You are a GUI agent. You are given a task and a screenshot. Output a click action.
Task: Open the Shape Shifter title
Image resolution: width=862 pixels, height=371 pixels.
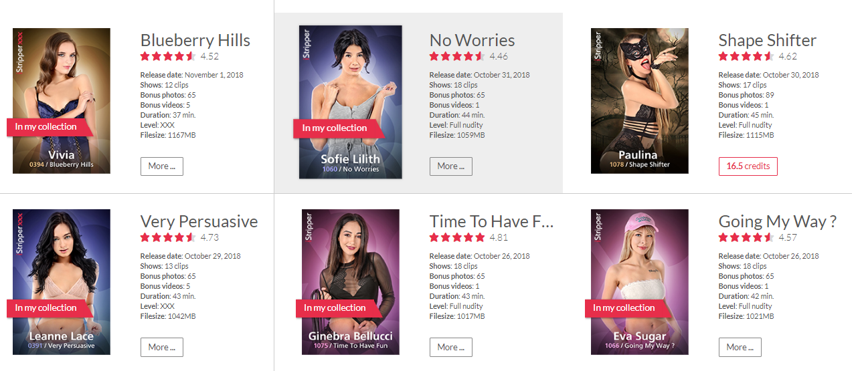(x=768, y=40)
